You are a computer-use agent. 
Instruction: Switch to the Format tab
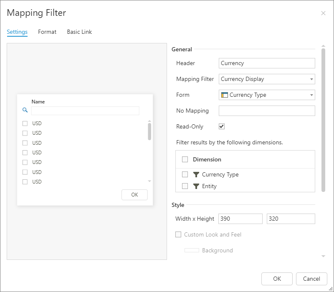point(47,32)
